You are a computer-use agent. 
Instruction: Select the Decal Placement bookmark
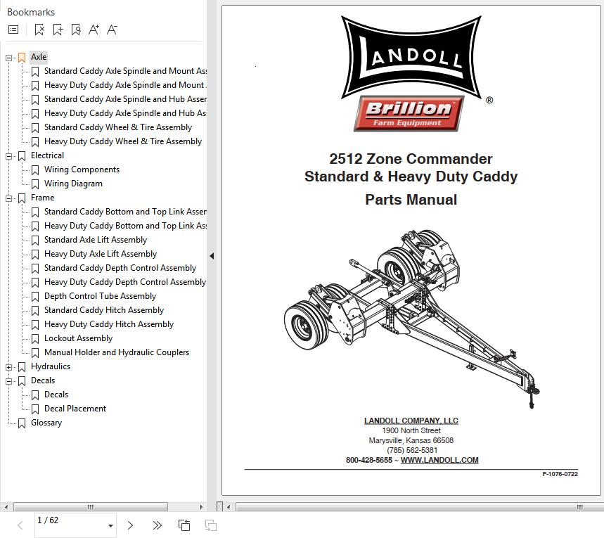coord(75,409)
